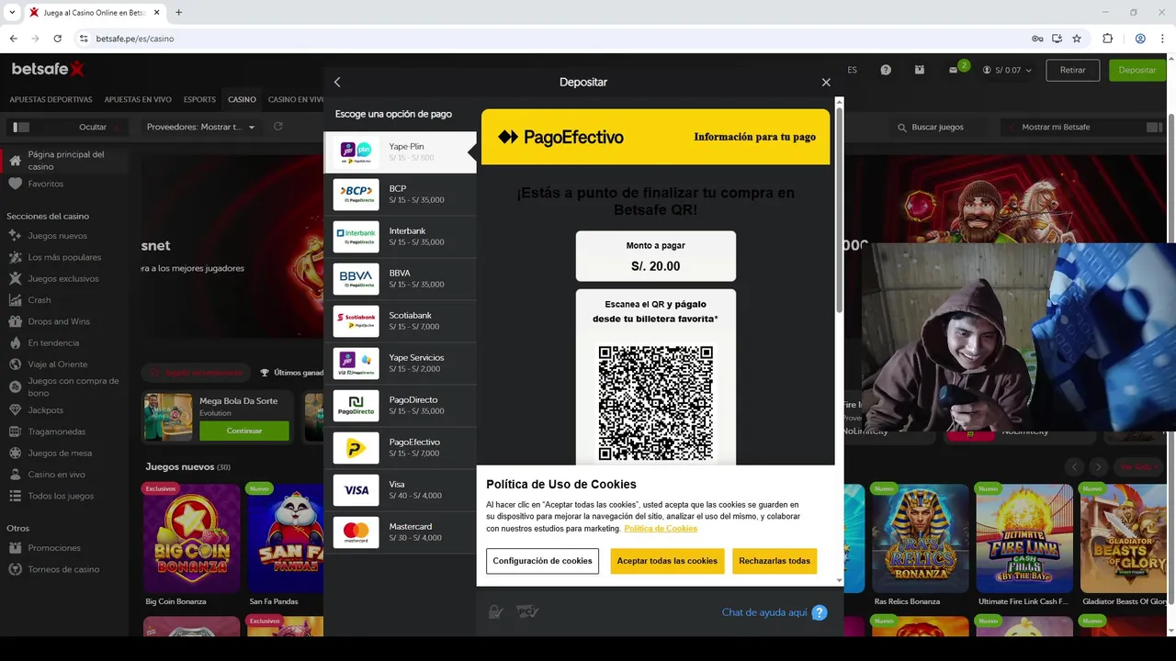The height and width of the screenshot is (661, 1176).
Task: Open new browser tab
Action: (178, 12)
